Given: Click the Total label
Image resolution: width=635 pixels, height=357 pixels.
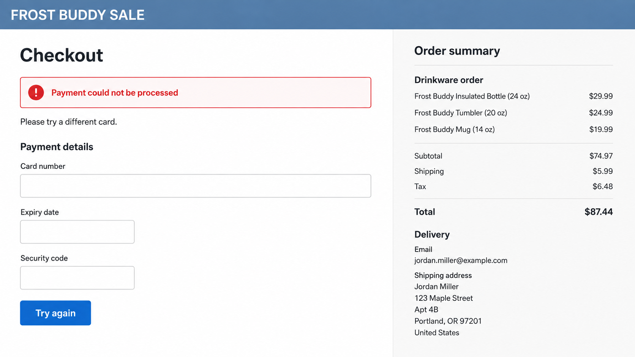Looking at the screenshot, I should [x=425, y=212].
